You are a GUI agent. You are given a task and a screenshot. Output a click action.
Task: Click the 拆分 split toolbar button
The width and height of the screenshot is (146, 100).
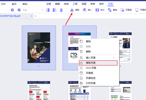pos(100,10)
